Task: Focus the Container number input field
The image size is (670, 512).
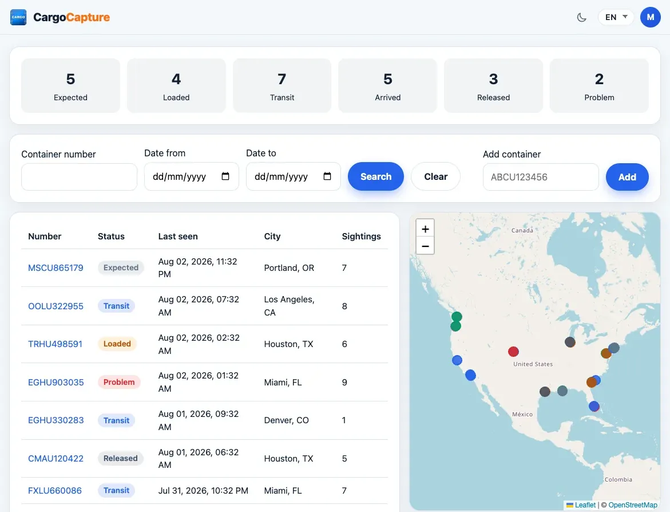Action: (x=79, y=176)
